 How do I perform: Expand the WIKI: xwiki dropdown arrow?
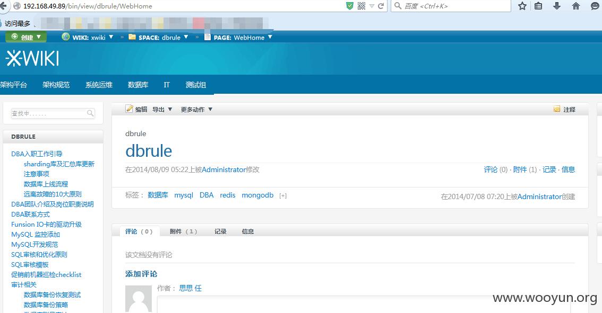click(111, 37)
